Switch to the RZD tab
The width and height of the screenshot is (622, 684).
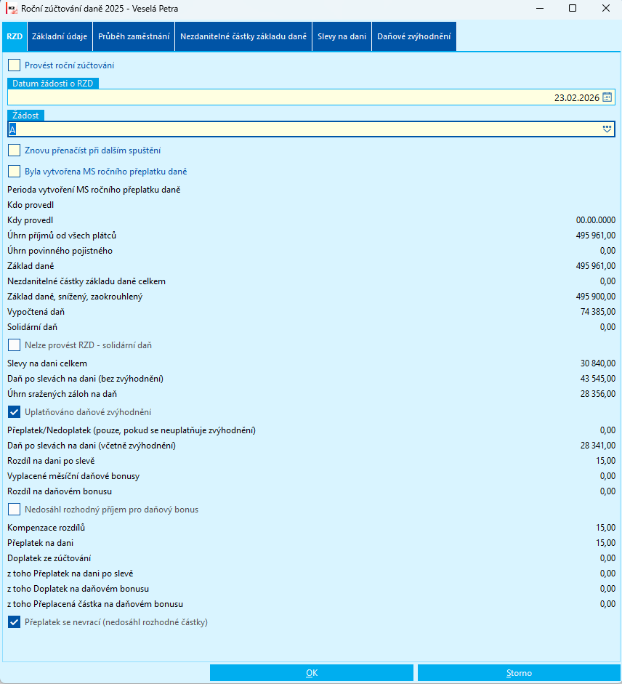click(x=15, y=36)
